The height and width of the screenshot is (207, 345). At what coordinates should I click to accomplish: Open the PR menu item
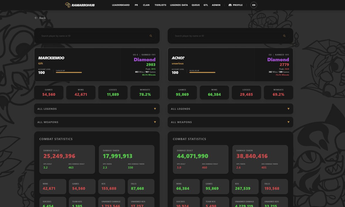pyautogui.click(x=136, y=5)
